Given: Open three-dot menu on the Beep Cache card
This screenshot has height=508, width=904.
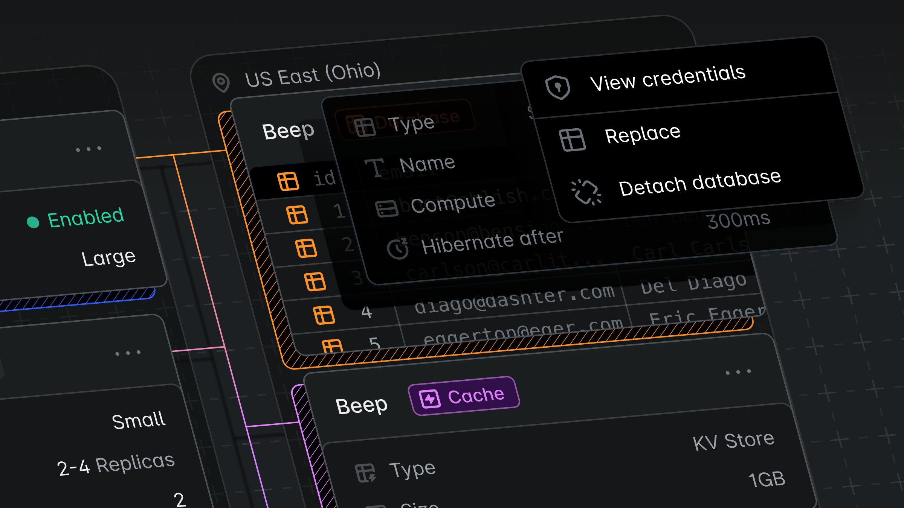Looking at the screenshot, I should 738,372.
